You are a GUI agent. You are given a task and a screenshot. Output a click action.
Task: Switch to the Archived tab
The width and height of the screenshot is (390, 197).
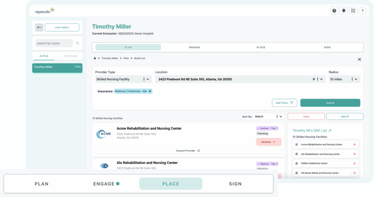click(70, 56)
